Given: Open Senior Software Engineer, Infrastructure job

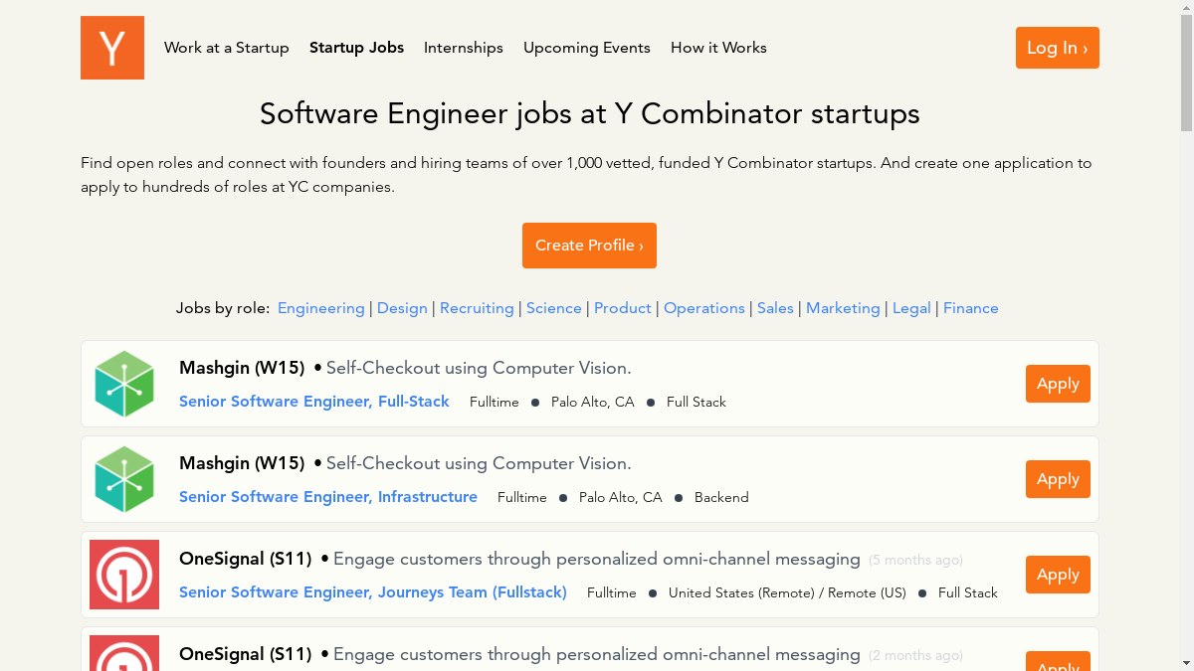Looking at the screenshot, I should coord(328,497).
